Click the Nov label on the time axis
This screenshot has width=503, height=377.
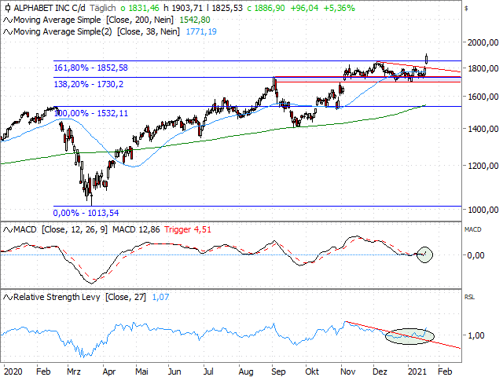pyautogui.click(x=347, y=372)
